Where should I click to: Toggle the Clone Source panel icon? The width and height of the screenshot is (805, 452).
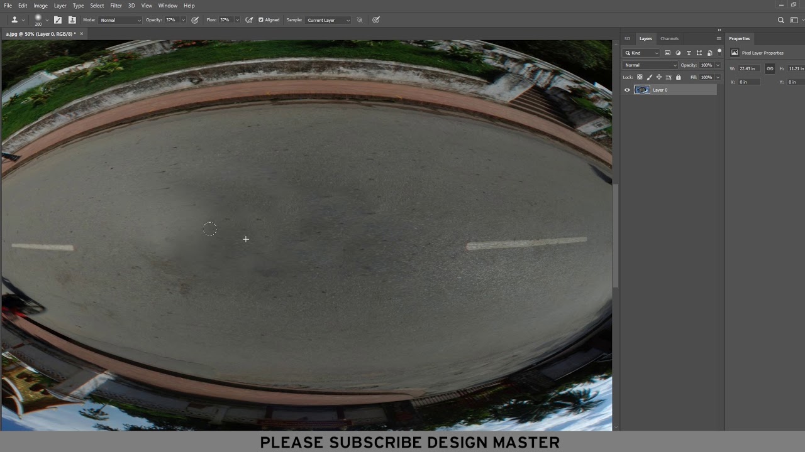pyautogui.click(x=72, y=20)
